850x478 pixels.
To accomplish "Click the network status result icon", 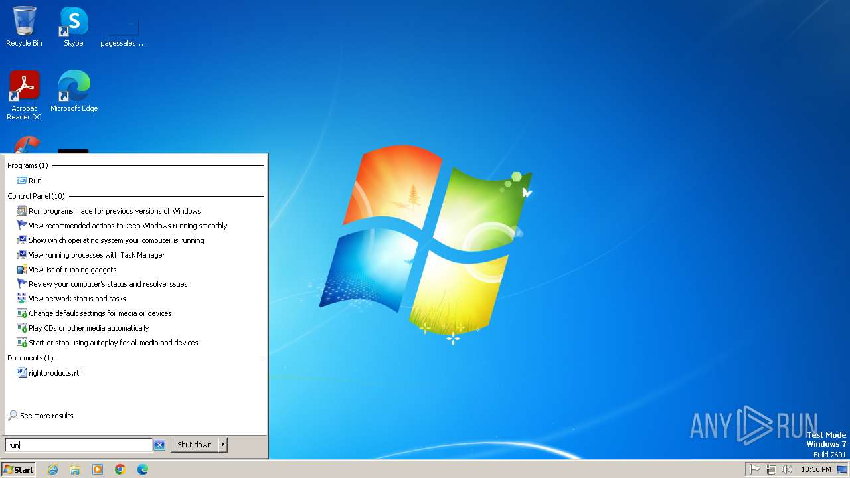I will [21, 299].
